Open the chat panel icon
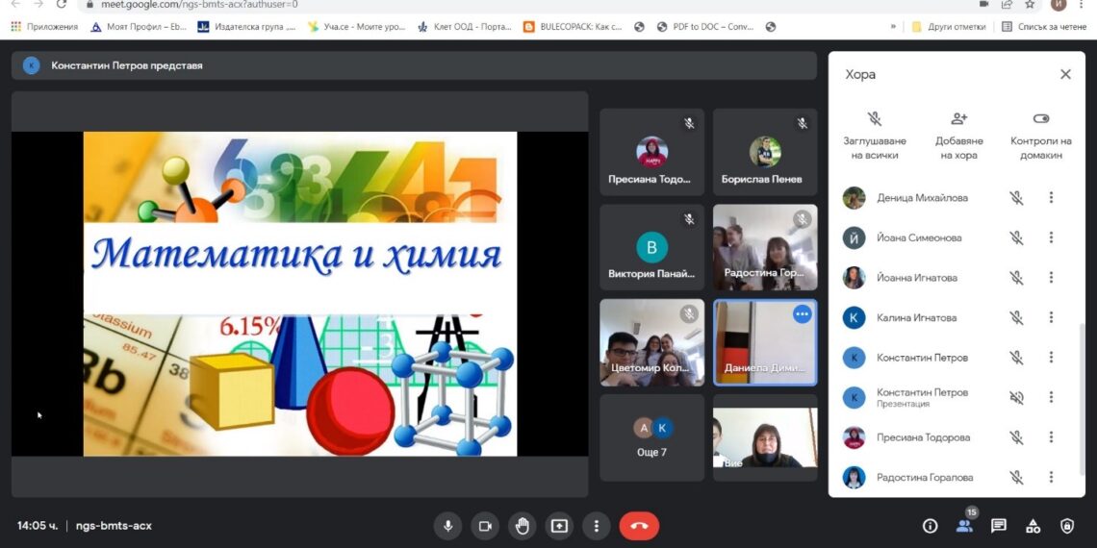Viewport: 1097px width, 548px height. point(999,526)
